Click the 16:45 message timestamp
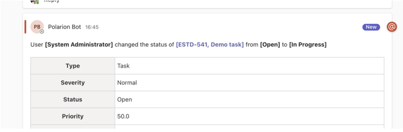This screenshot has width=403, height=132. [x=92, y=27]
